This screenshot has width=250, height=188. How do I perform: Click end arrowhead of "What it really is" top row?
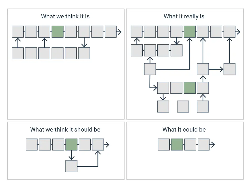point(238,32)
